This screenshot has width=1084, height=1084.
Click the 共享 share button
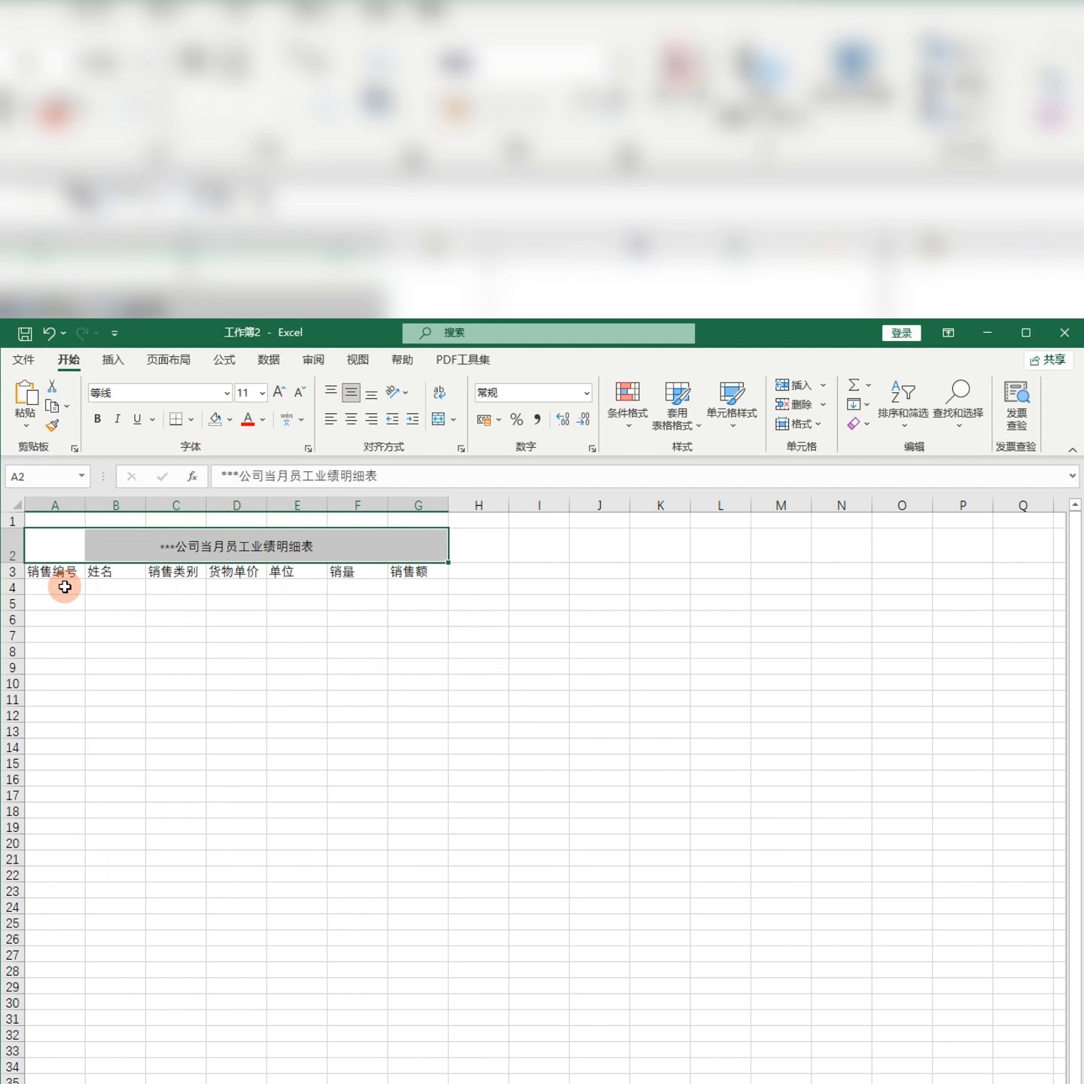click(x=1049, y=360)
